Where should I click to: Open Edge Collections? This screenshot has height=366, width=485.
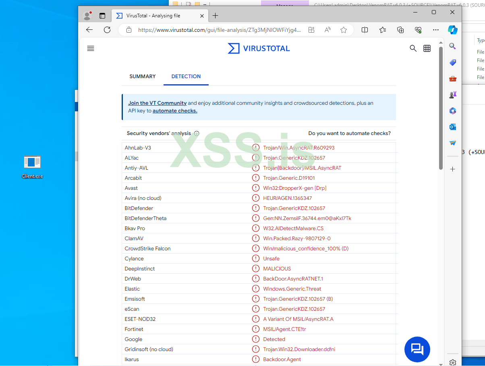coord(400,30)
